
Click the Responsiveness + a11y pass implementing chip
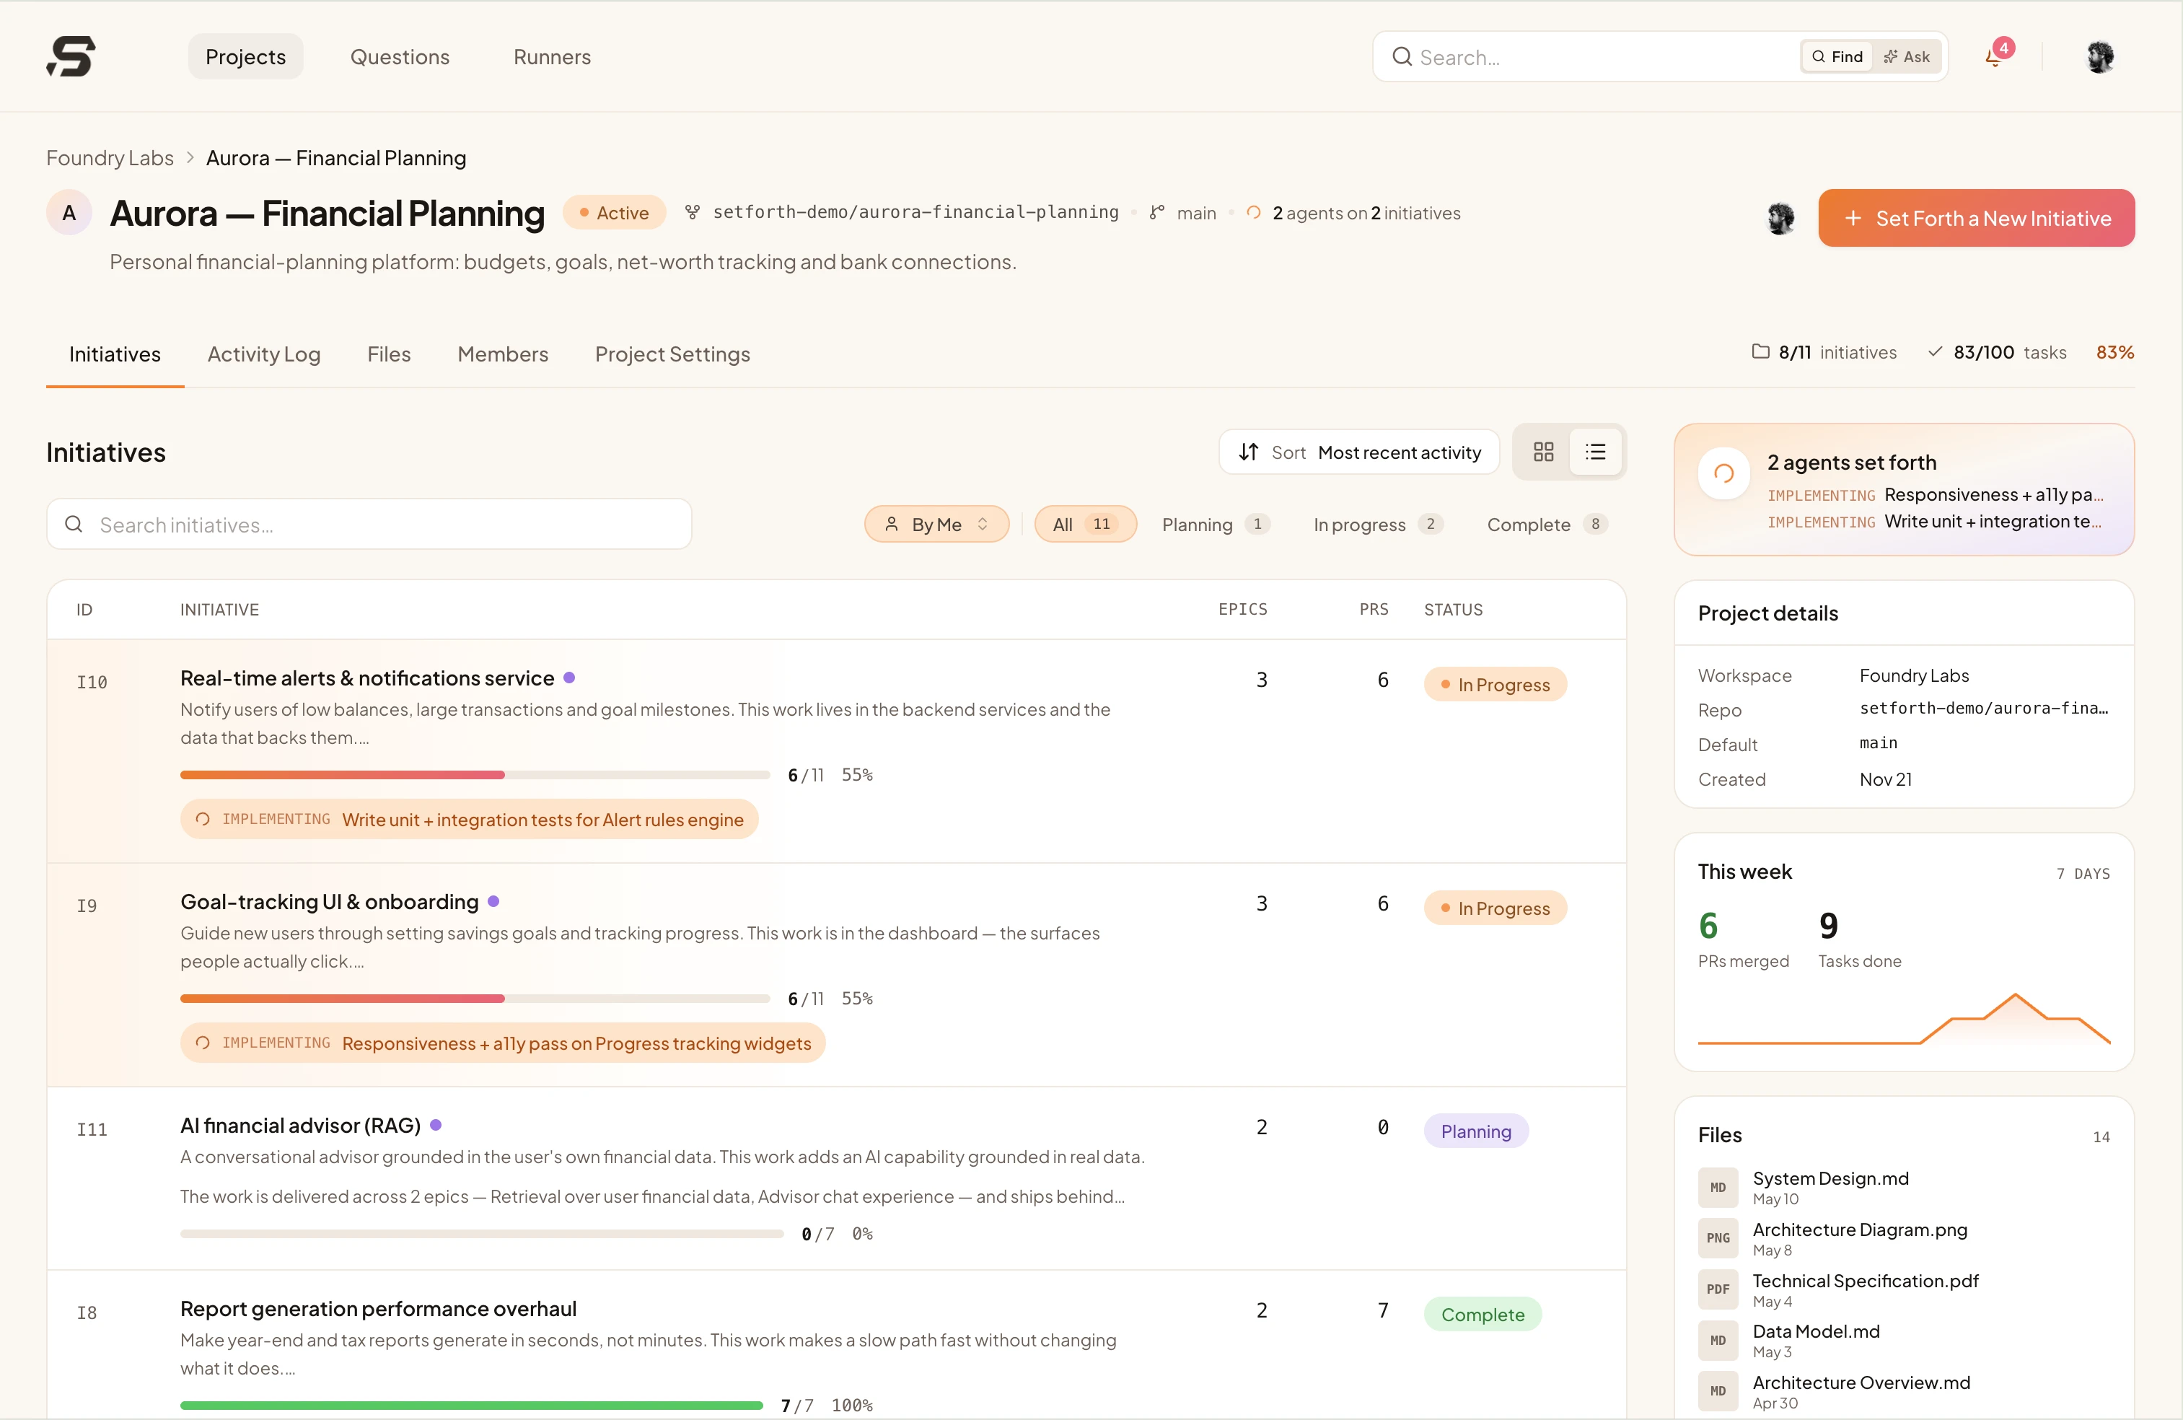503,1043
